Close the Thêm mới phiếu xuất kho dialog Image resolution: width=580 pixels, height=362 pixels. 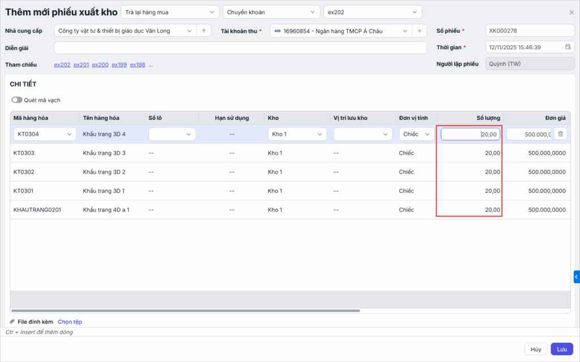571,12
